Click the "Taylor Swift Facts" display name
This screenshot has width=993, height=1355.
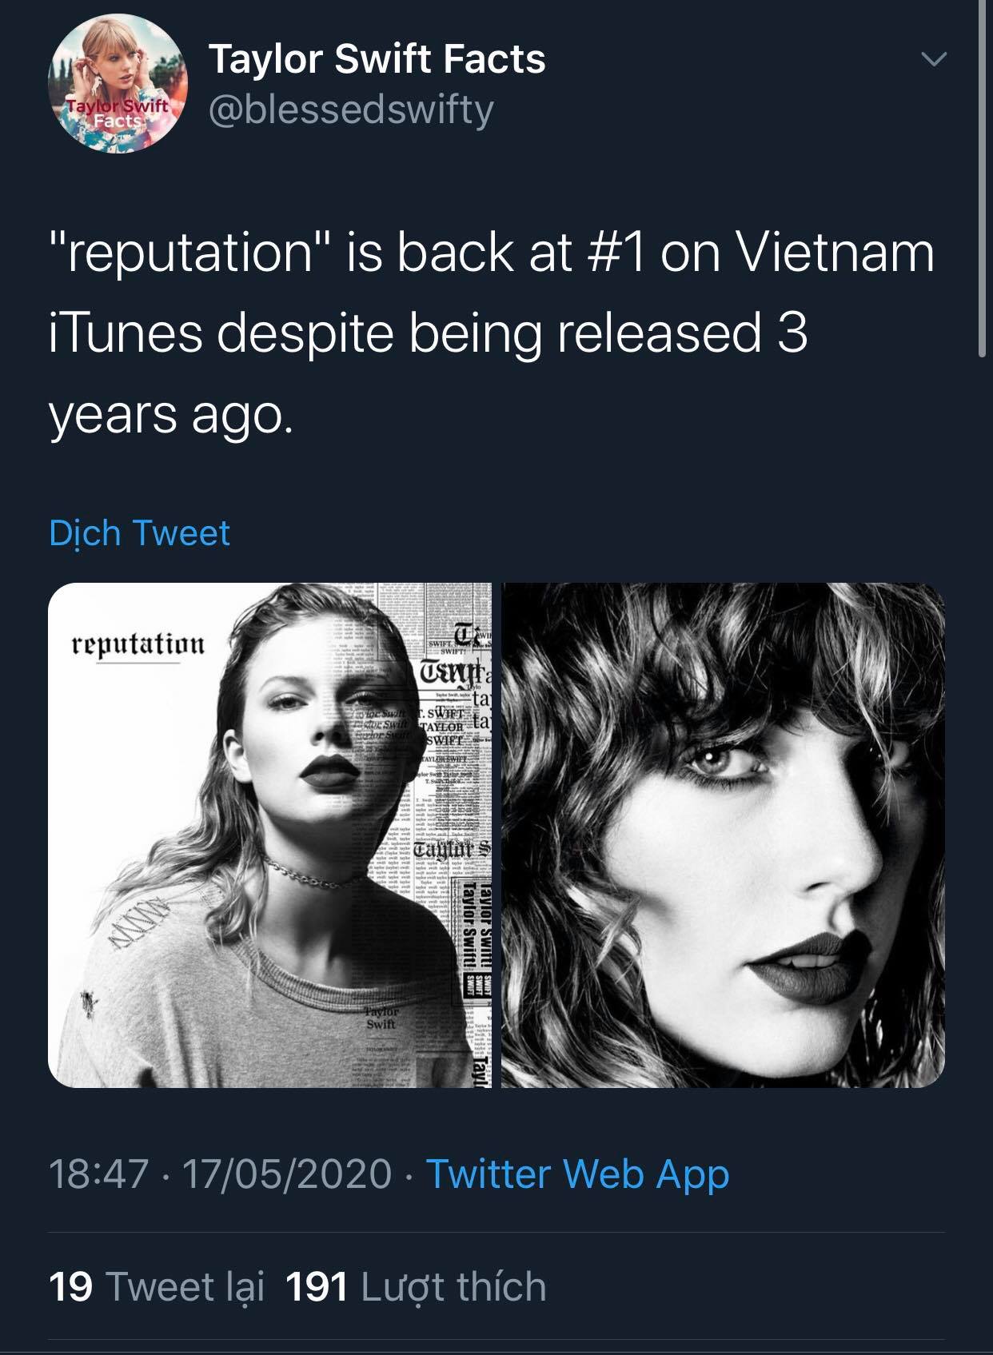(377, 59)
